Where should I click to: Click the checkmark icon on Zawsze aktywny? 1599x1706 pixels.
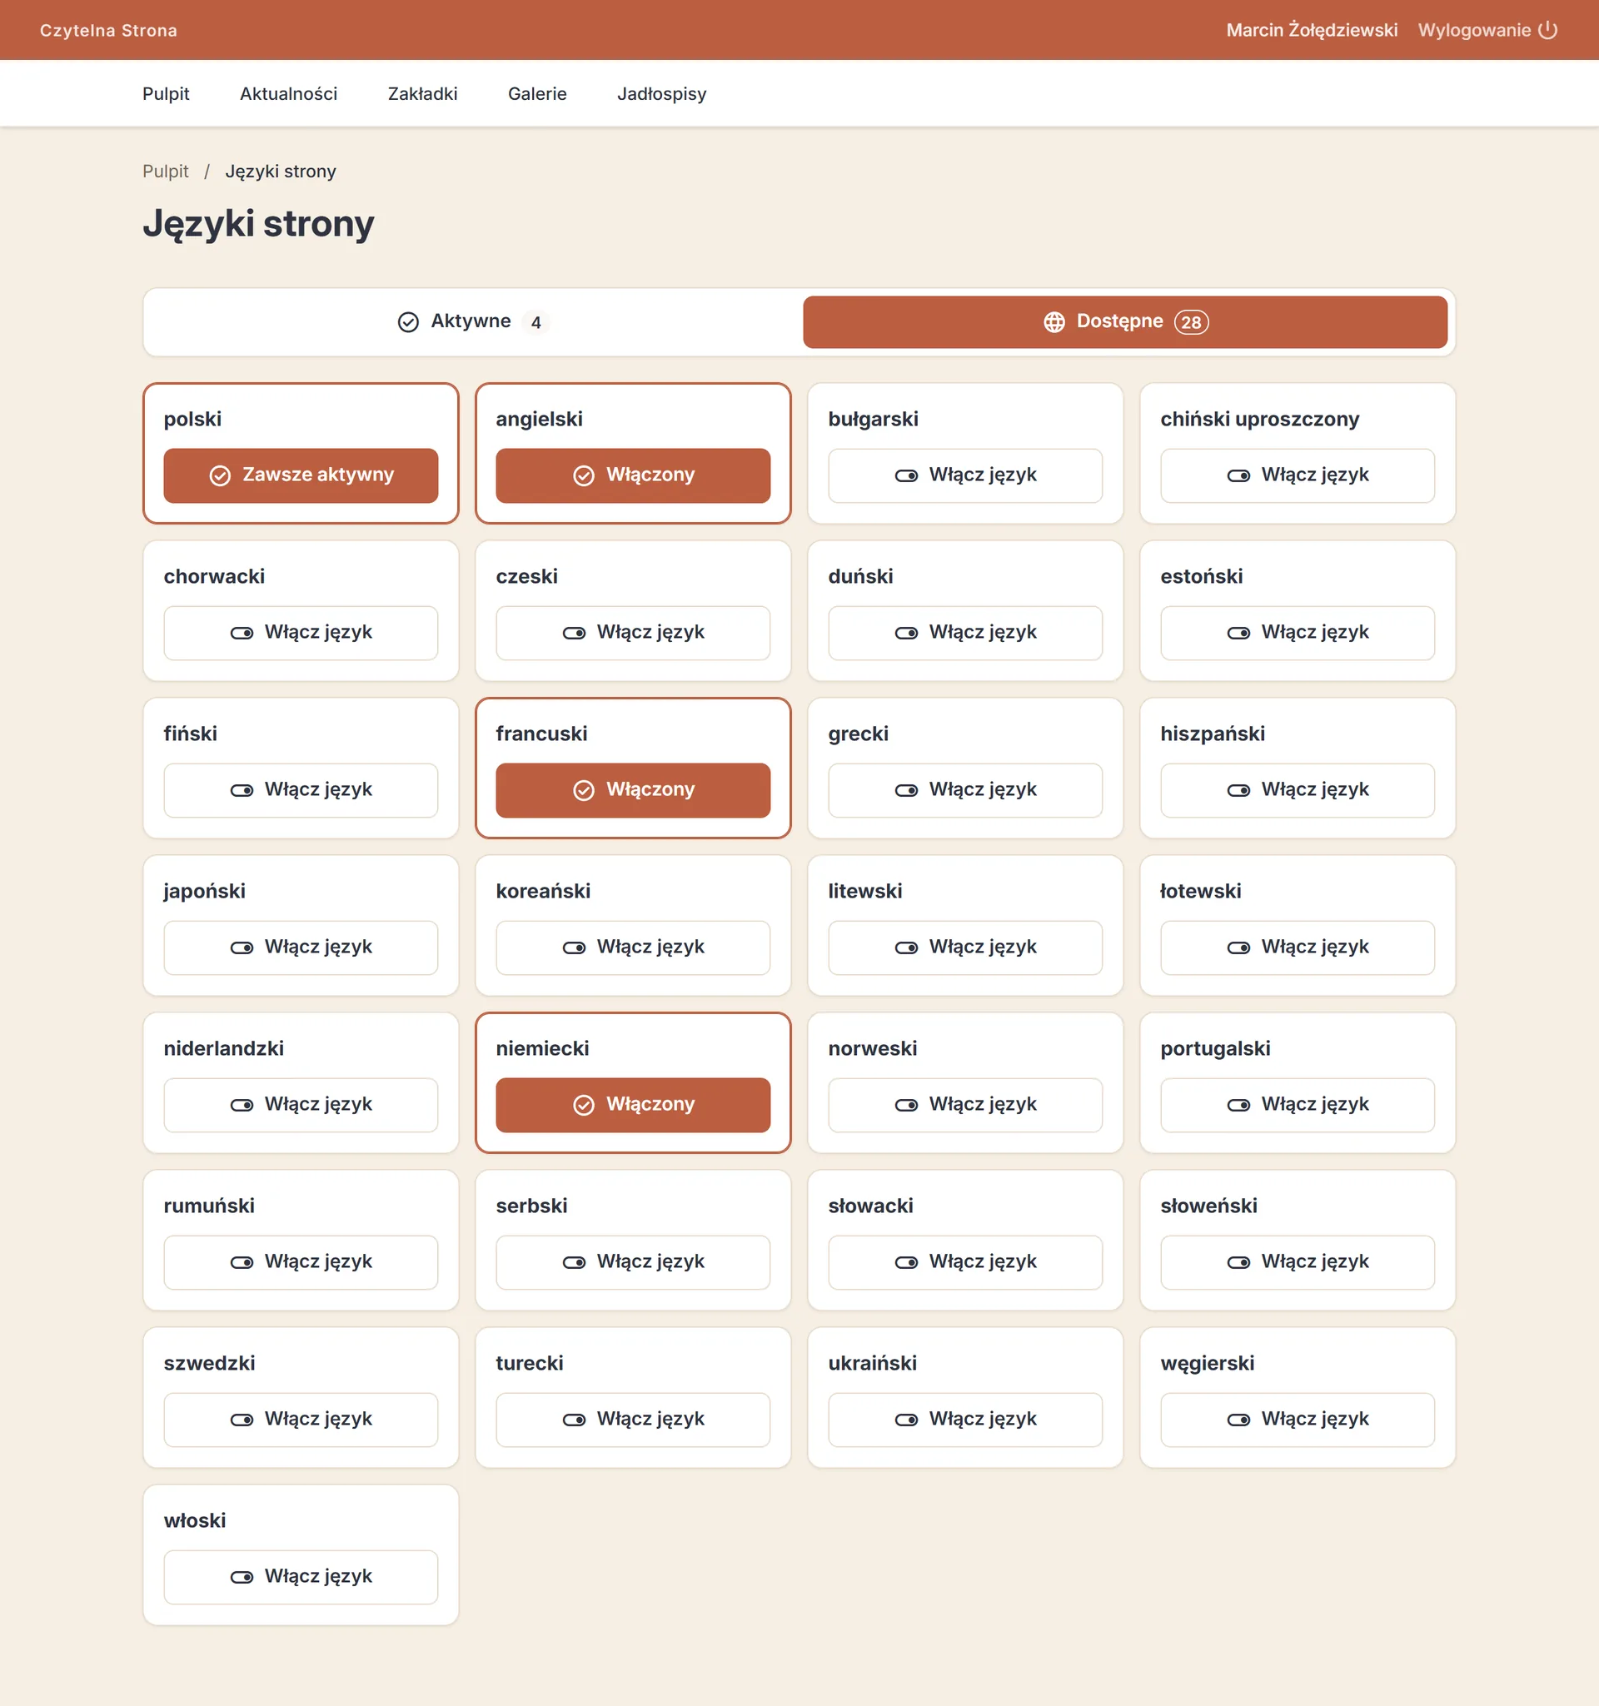220,475
